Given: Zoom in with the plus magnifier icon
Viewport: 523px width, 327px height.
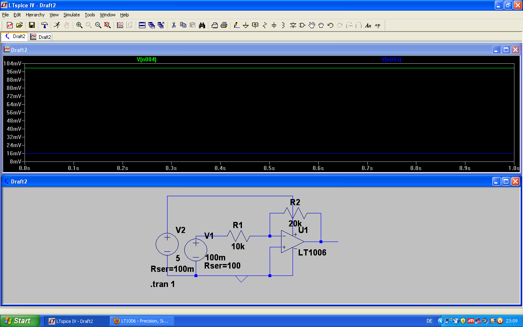Looking at the screenshot, I should 79,25.
